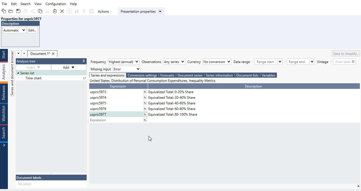
Task: Click the Save disk icon
Action: (18, 11)
